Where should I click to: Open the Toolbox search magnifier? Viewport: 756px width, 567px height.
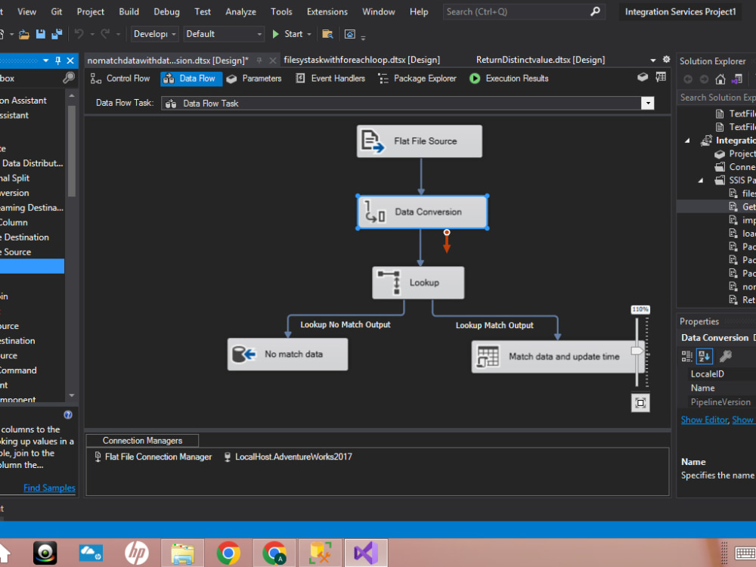point(69,78)
